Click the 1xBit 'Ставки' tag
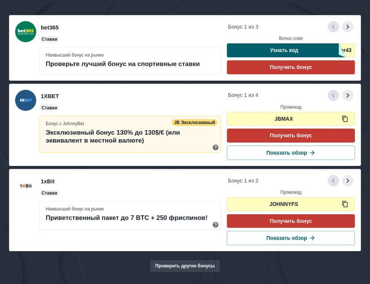 [x=49, y=193]
